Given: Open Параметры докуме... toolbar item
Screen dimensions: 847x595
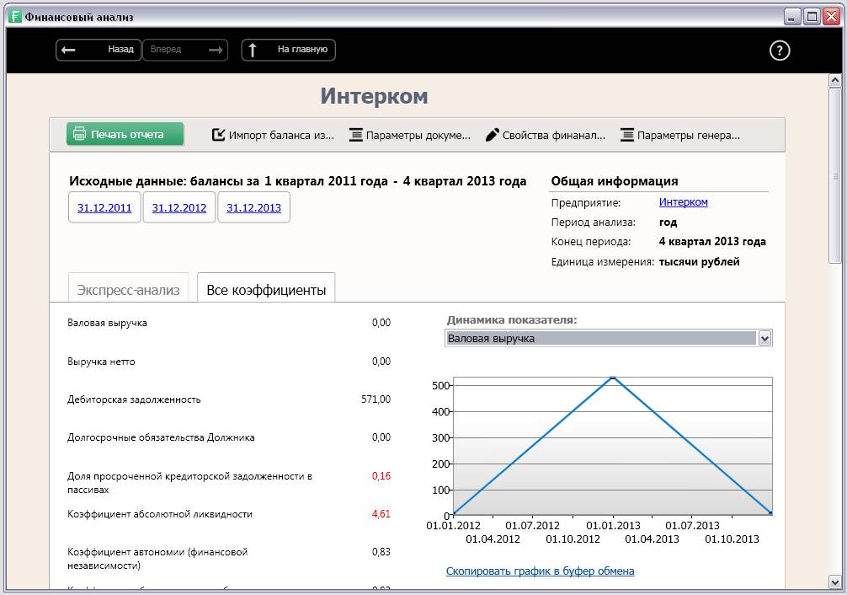Looking at the screenshot, I should 410,135.
